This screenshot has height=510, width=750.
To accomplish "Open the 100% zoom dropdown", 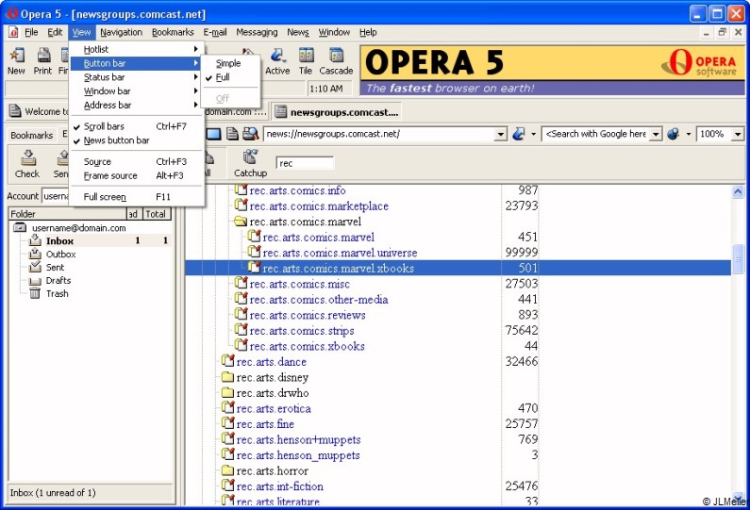I will [738, 134].
